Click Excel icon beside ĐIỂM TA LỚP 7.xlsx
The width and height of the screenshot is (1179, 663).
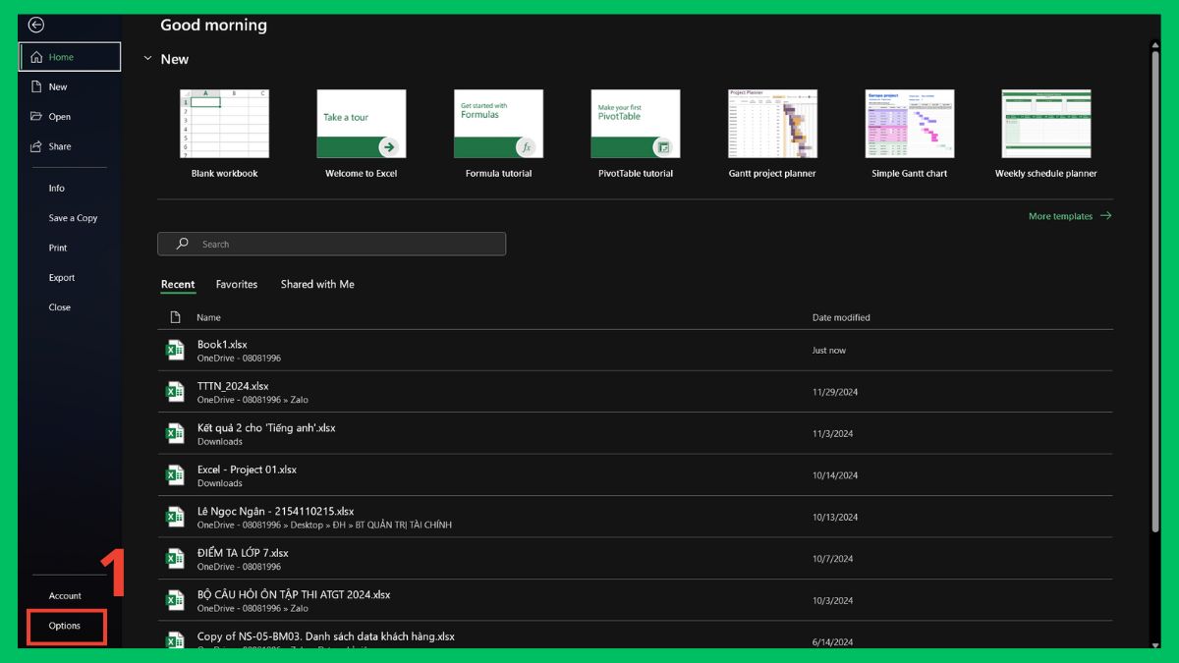[175, 559]
